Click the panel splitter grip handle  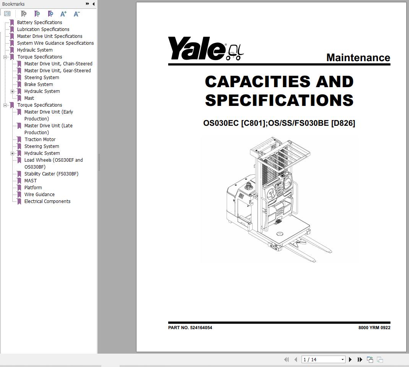pos(99,162)
